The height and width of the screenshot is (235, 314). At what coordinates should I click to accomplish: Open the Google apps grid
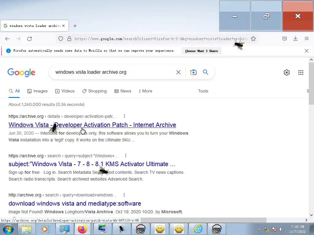(x=301, y=72)
